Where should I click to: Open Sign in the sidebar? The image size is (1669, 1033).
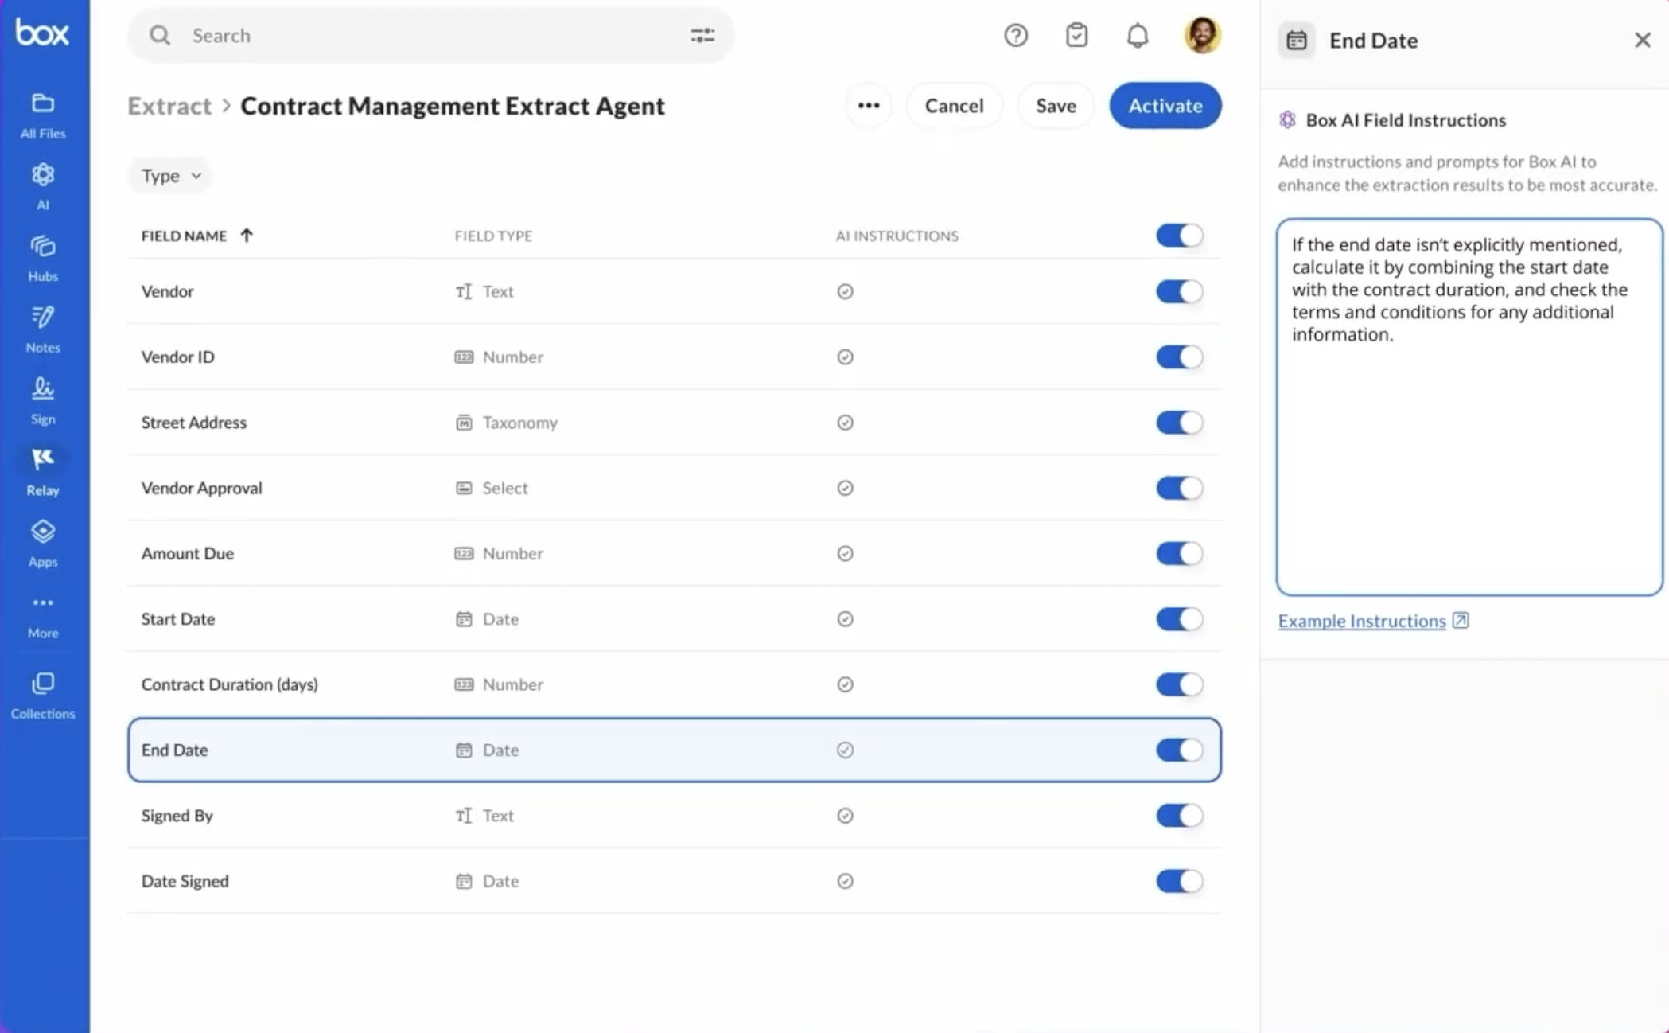click(x=43, y=401)
